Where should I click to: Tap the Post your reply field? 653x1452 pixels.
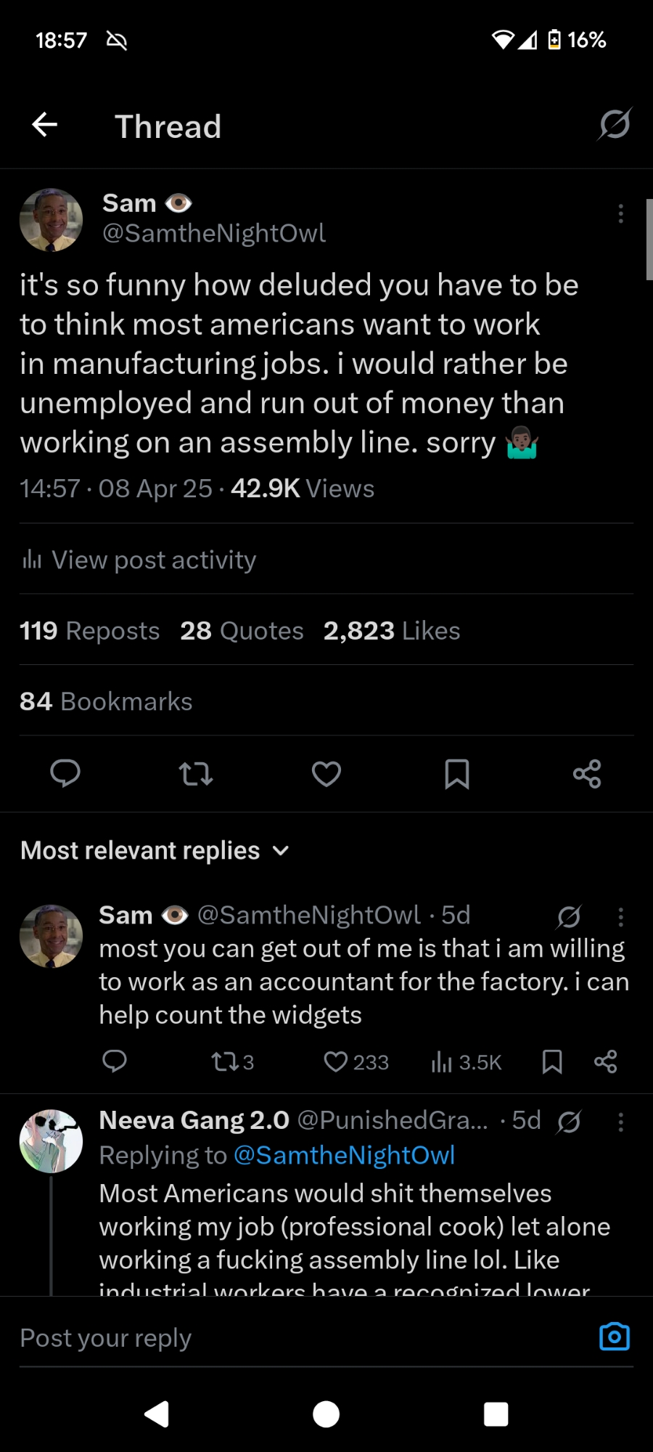click(290, 1337)
